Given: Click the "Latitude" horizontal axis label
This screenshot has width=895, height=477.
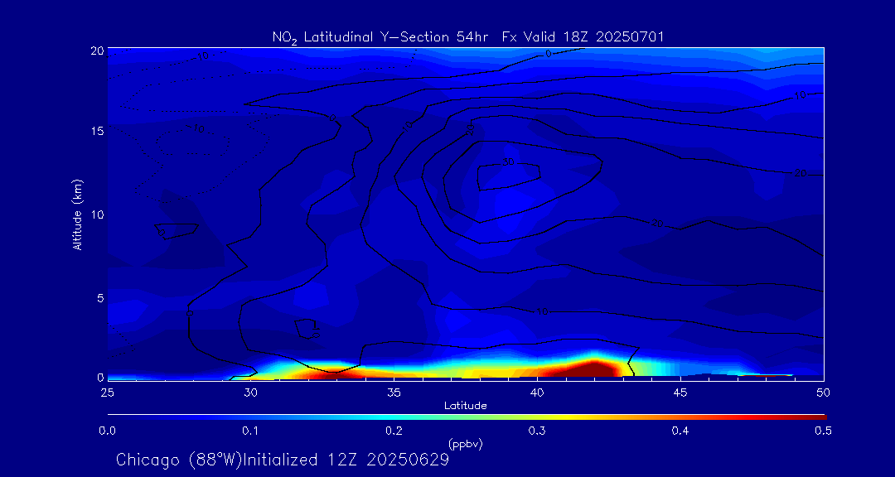Looking at the screenshot, I should (x=466, y=407).
